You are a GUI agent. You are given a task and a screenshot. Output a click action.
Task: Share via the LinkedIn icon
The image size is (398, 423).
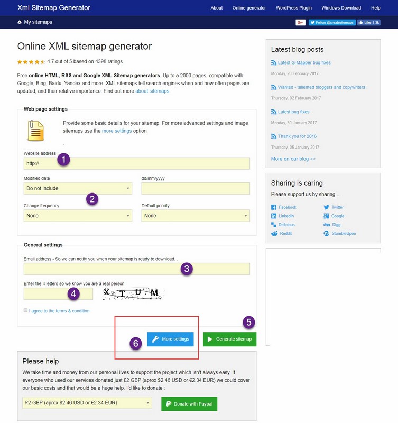click(274, 216)
